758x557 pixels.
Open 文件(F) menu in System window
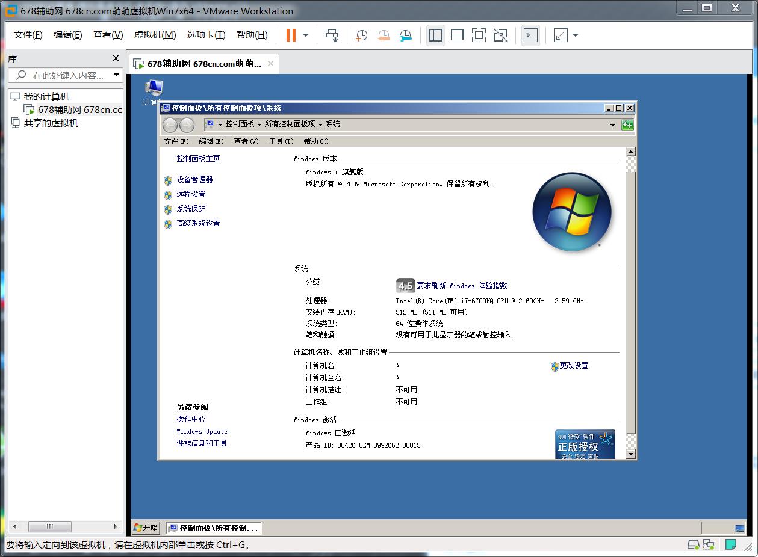pyautogui.click(x=176, y=141)
